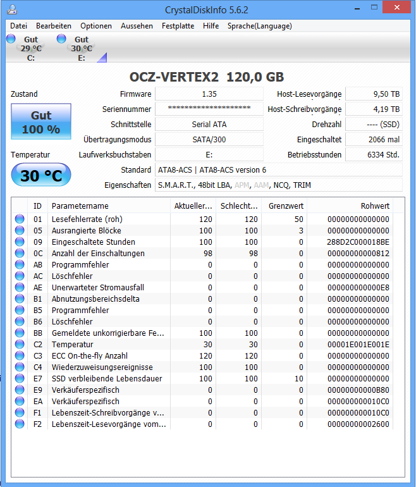Click the blue status orb of drive C:
Screen dimensions: 416x487
tap(11, 39)
